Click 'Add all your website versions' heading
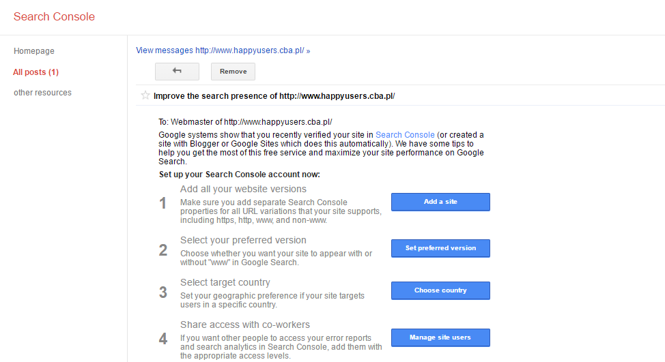 pos(243,189)
